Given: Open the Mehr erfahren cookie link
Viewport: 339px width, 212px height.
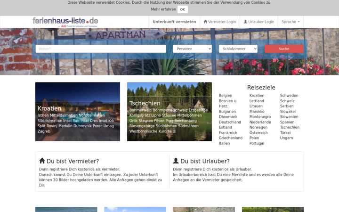Looking at the screenshot, I should [x=163, y=9].
